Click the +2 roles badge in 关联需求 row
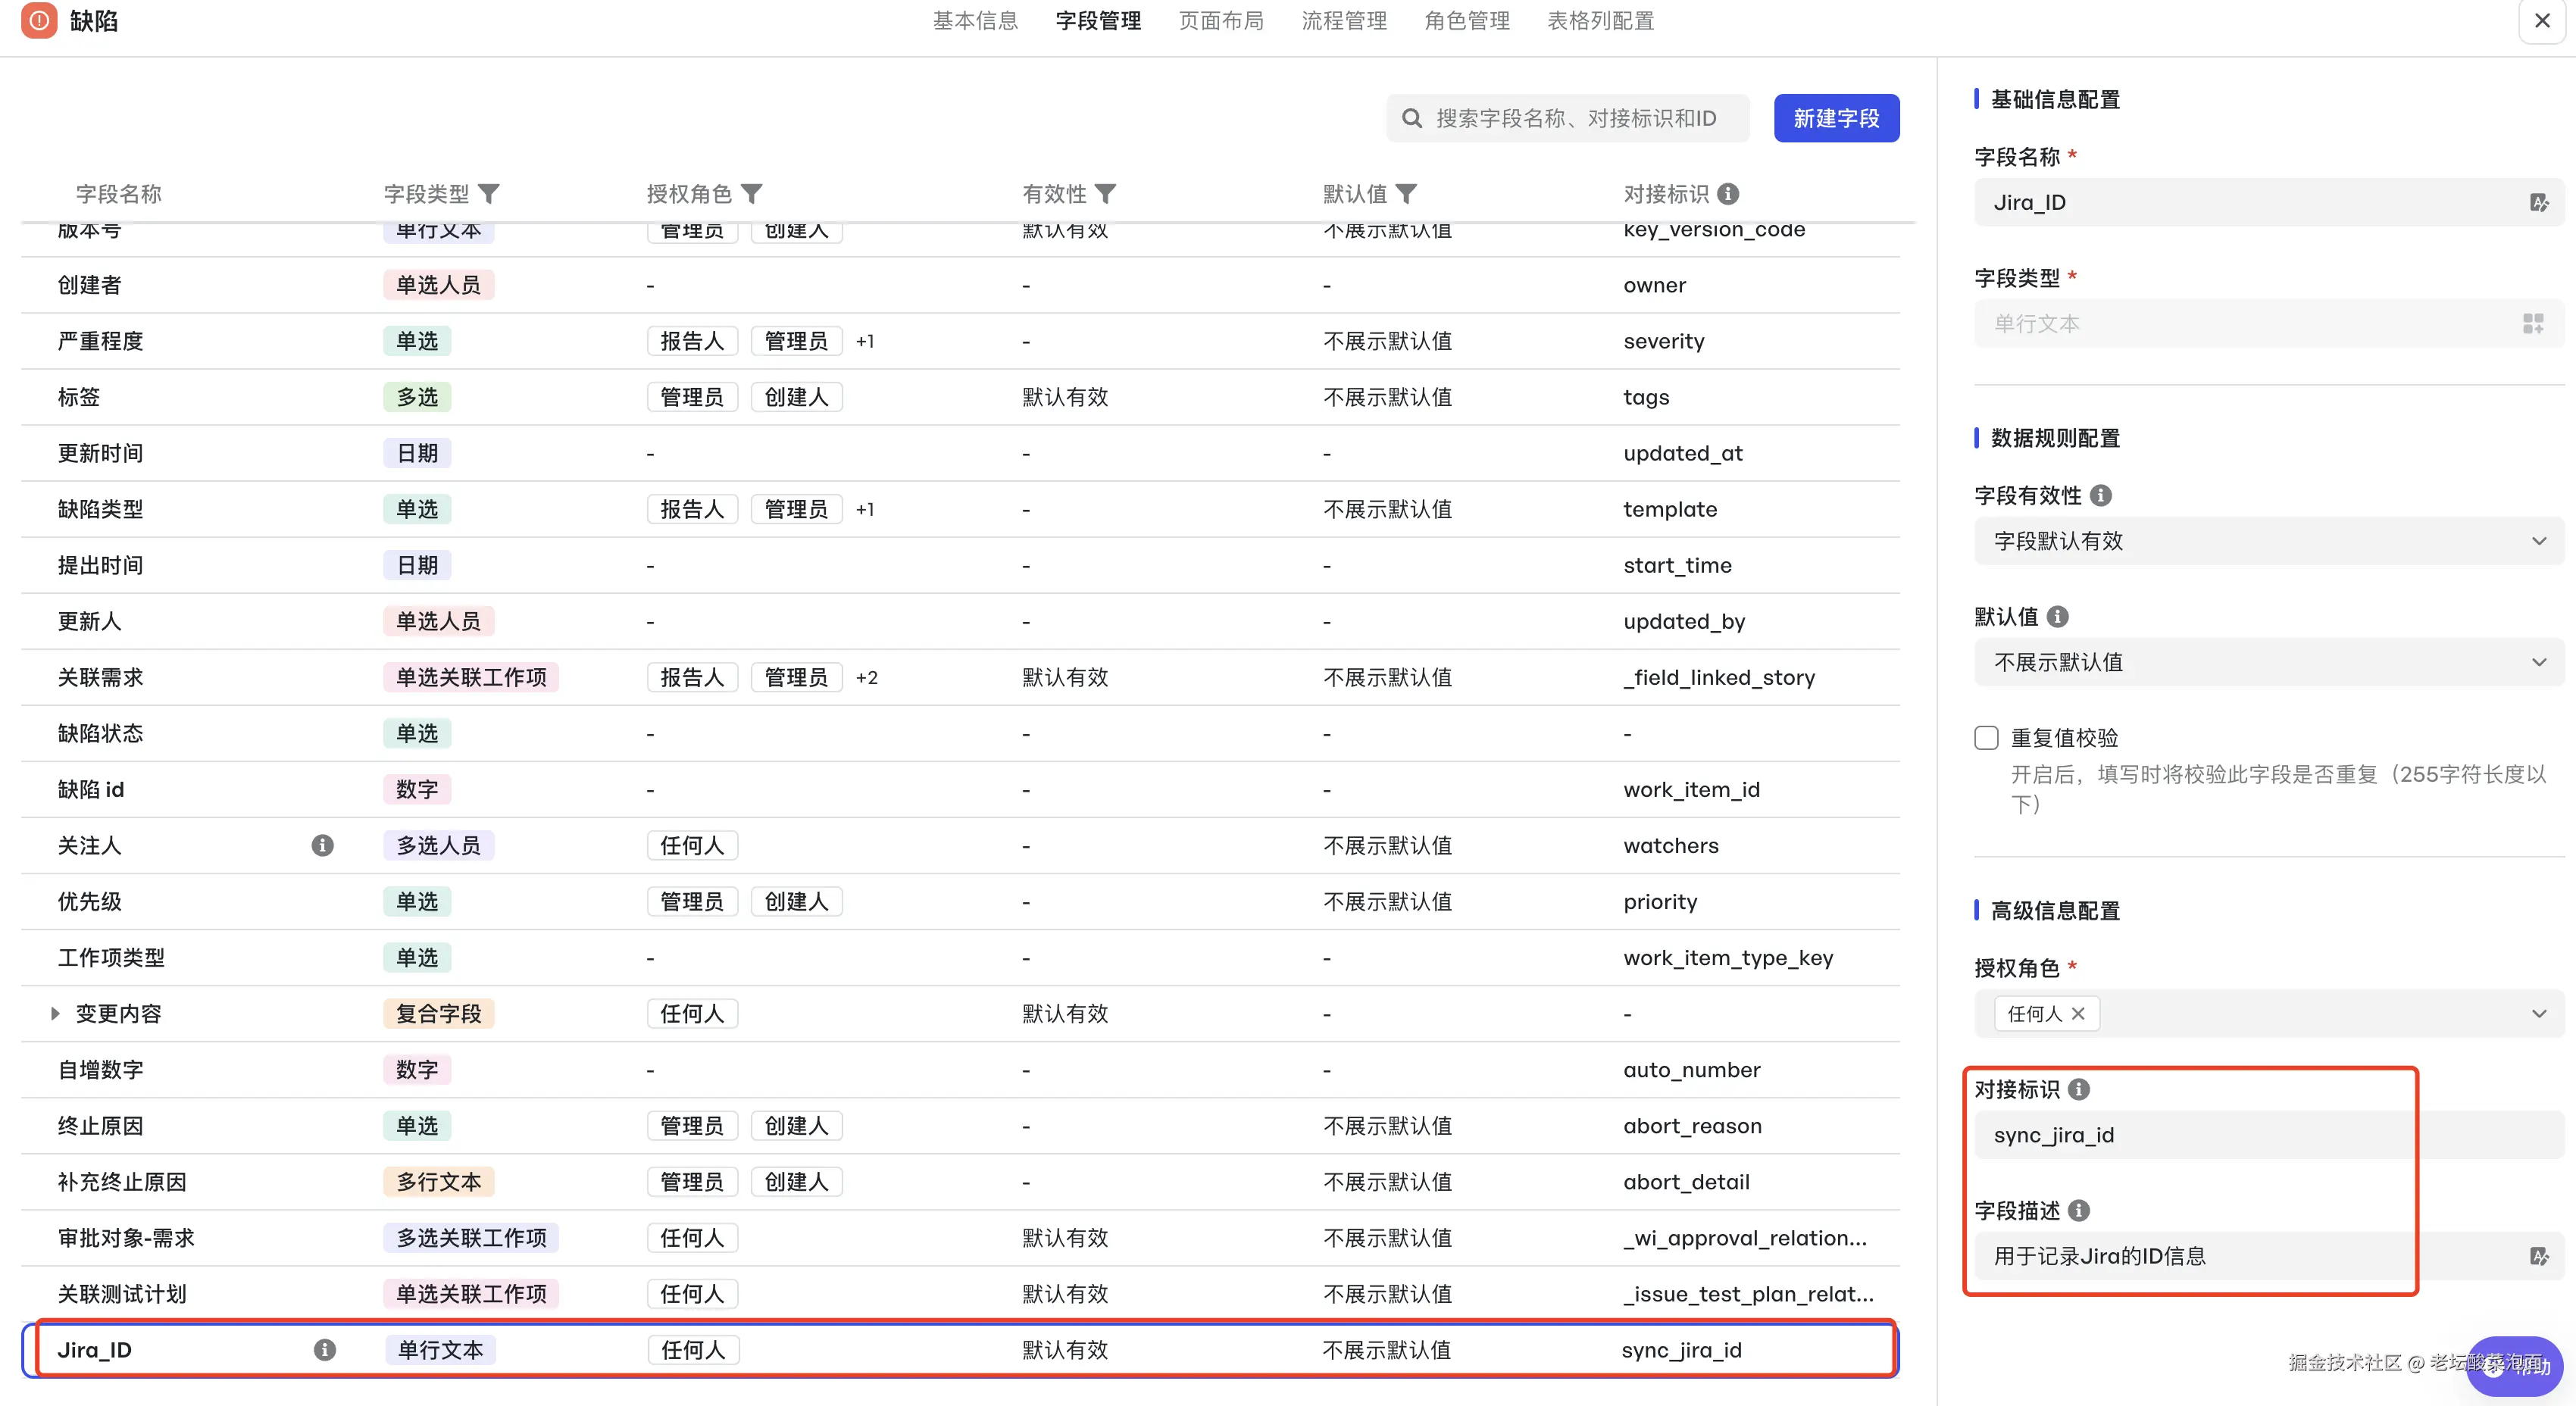2576x1406 pixels. point(866,678)
